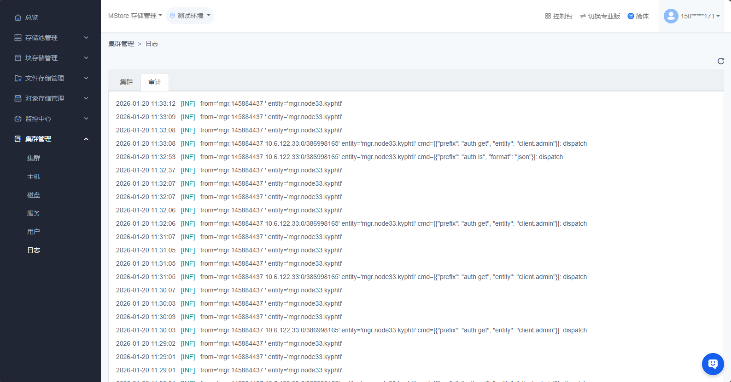Open the 测试环境 environment dropdown
This screenshot has height=382, width=731.
(190, 16)
